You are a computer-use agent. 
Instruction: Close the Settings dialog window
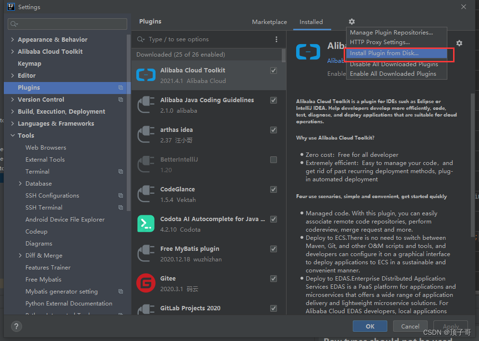click(x=464, y=7)
